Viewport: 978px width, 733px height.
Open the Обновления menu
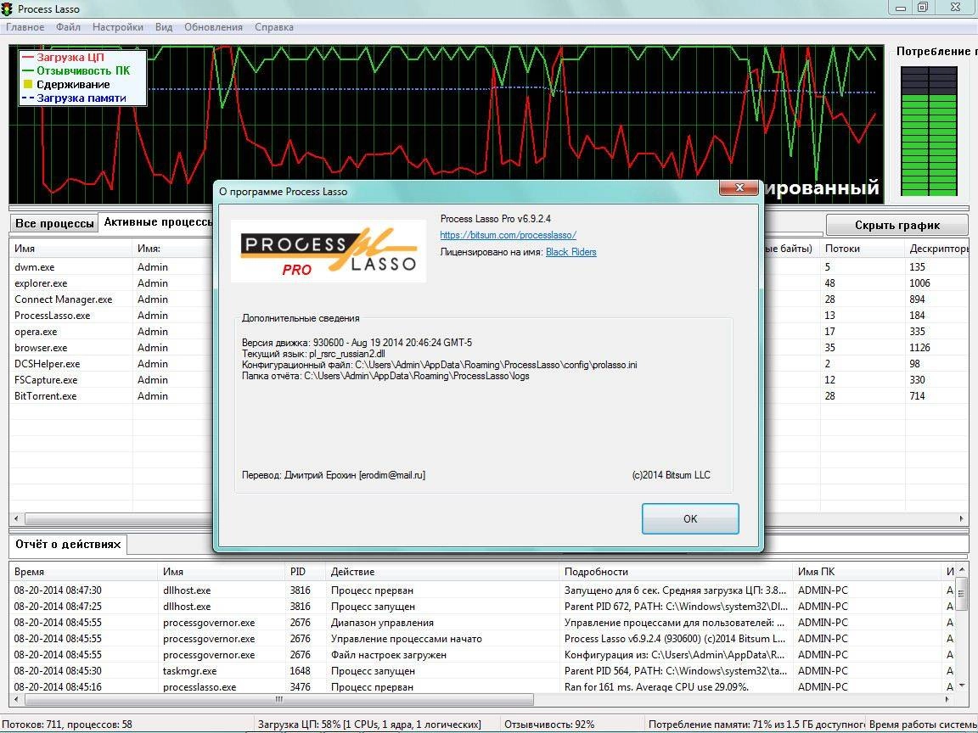tap(213, 27)
